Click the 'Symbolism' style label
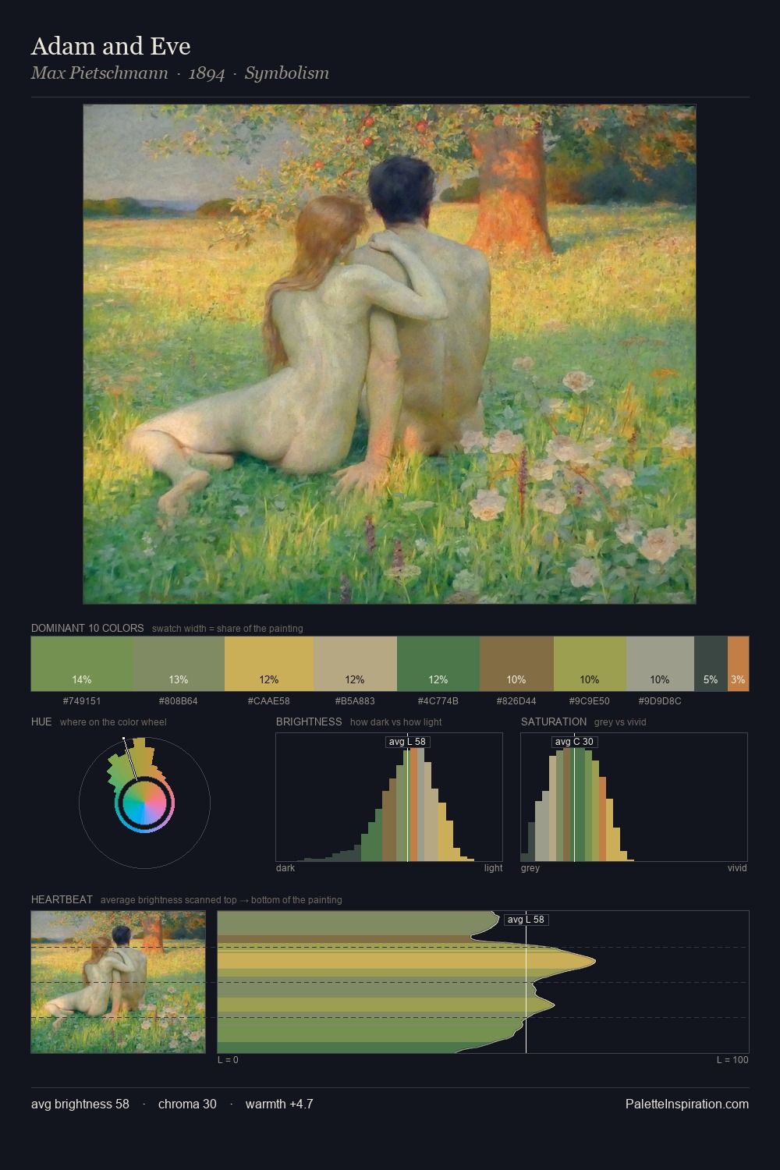Viewport: 780px width, 1170px height. point(287,73)
